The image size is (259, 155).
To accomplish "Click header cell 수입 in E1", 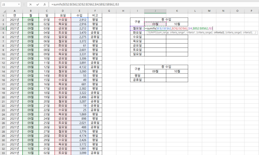I will [x=79, y=16].
